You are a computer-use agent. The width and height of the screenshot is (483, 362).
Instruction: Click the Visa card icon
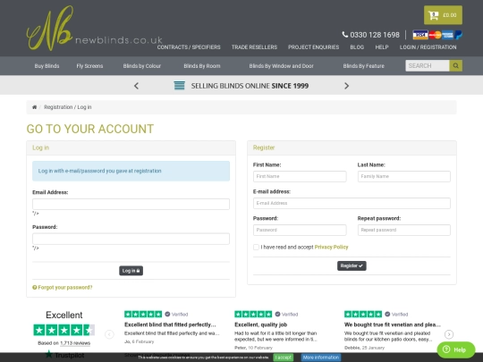pos(420,35)
